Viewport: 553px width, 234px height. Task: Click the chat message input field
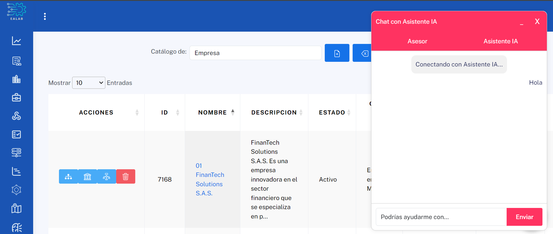441,217
